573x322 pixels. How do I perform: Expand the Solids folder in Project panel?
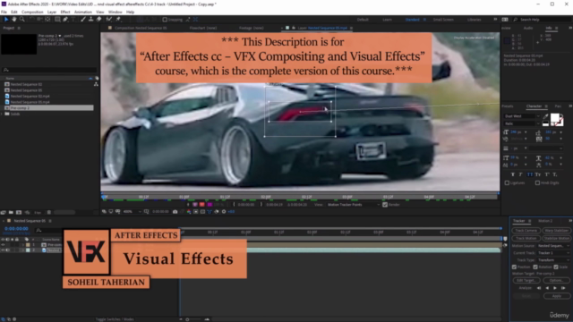pyautogui.click(x=2, y=114)
